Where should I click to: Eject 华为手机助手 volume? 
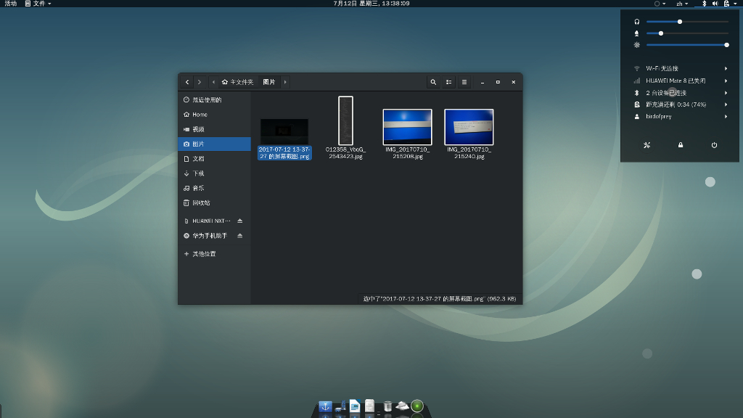tap(239, 236)
